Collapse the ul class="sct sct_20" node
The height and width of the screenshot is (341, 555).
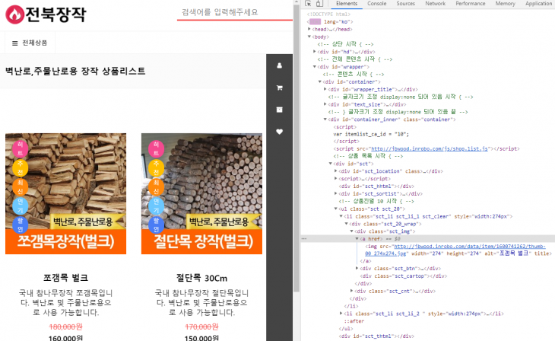point(336,209)
